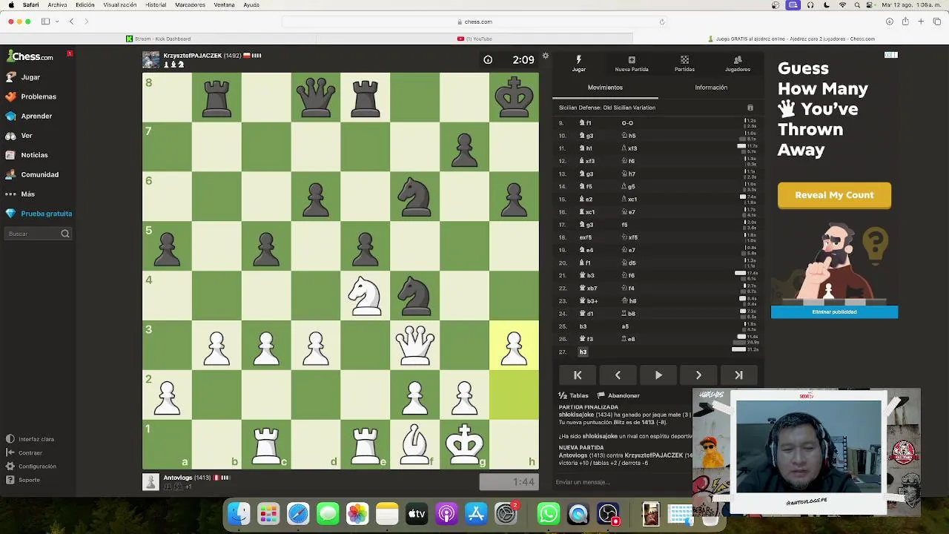The image size is (949, 534).
Task: Click the white knight on e4
Action: 366,296
